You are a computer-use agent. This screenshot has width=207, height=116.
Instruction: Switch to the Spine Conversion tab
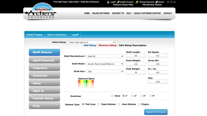tap(57, 35)
